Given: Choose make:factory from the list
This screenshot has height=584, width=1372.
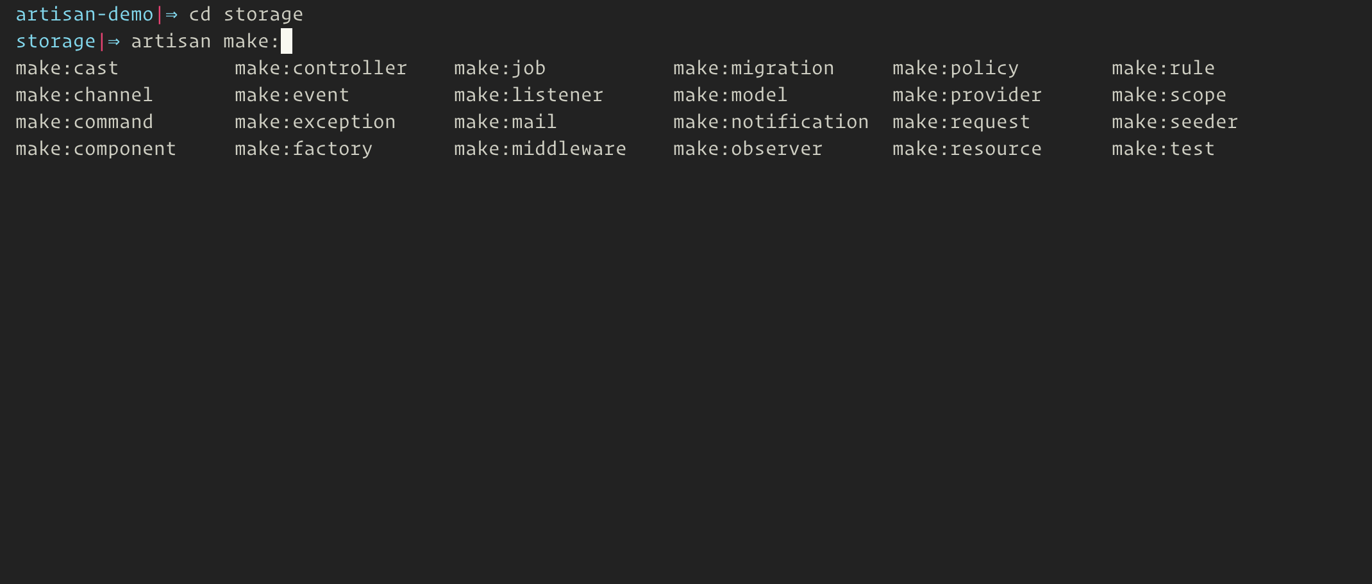Looking at the screenshot, I should pos(304,149).
